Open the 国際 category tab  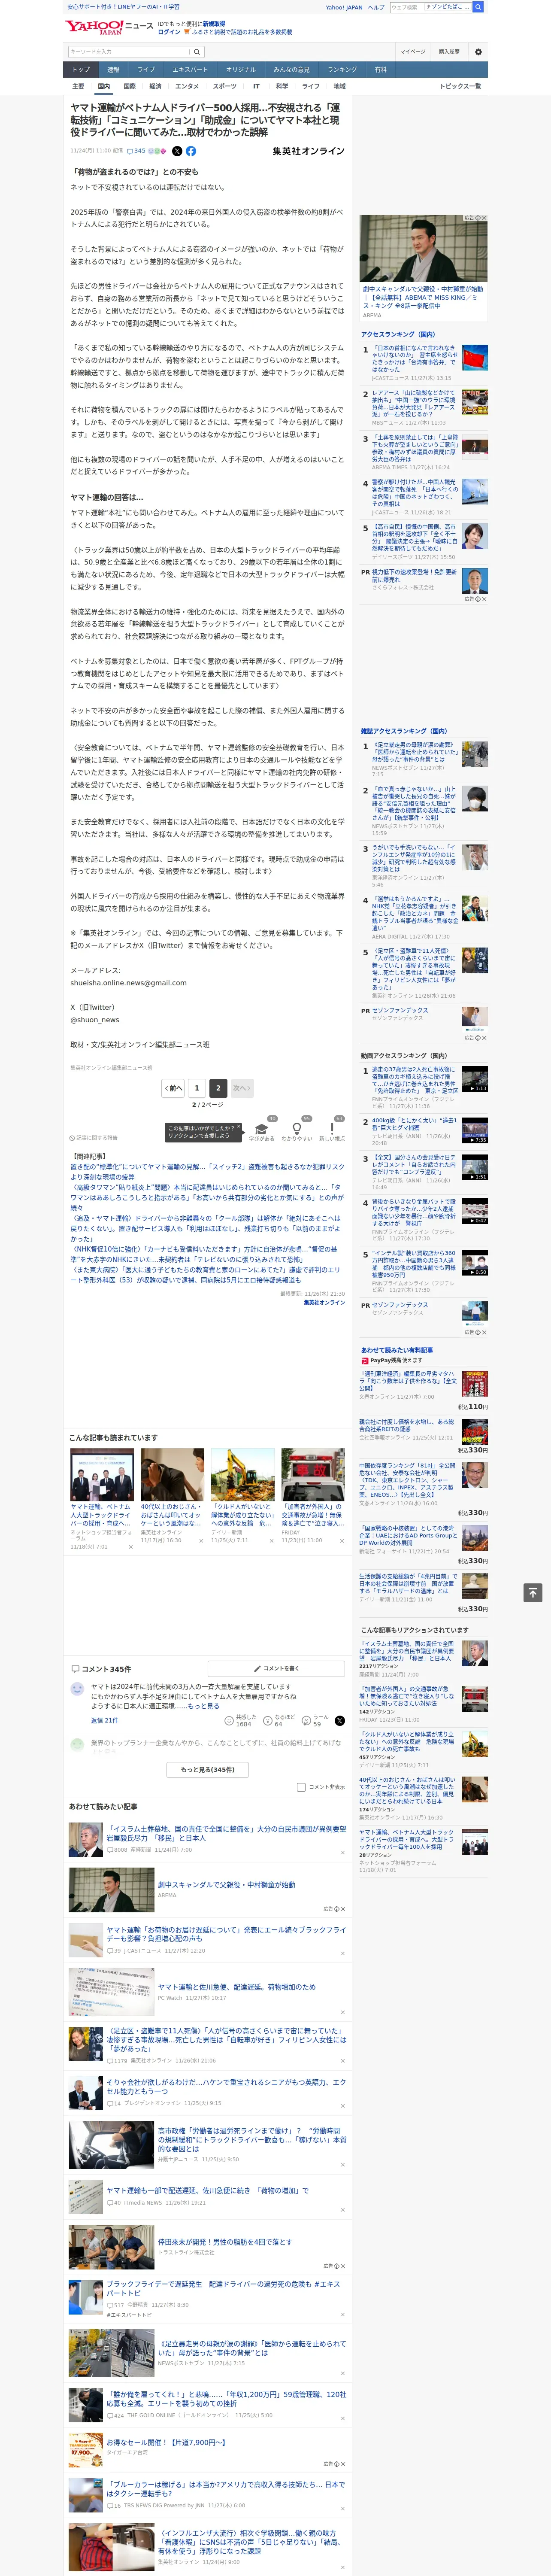[x=129, y=86]
